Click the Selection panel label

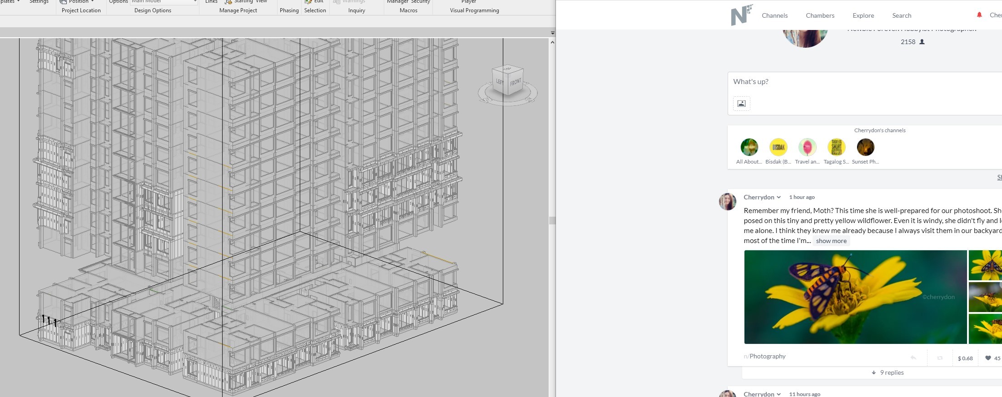click(x=315, y=10)
